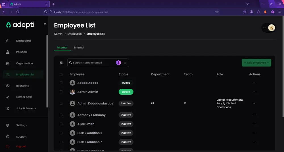Viewport: 284px width, 152px height.
Task: Go to Career path in sidebar menu
Action: [x=24, y=97]
